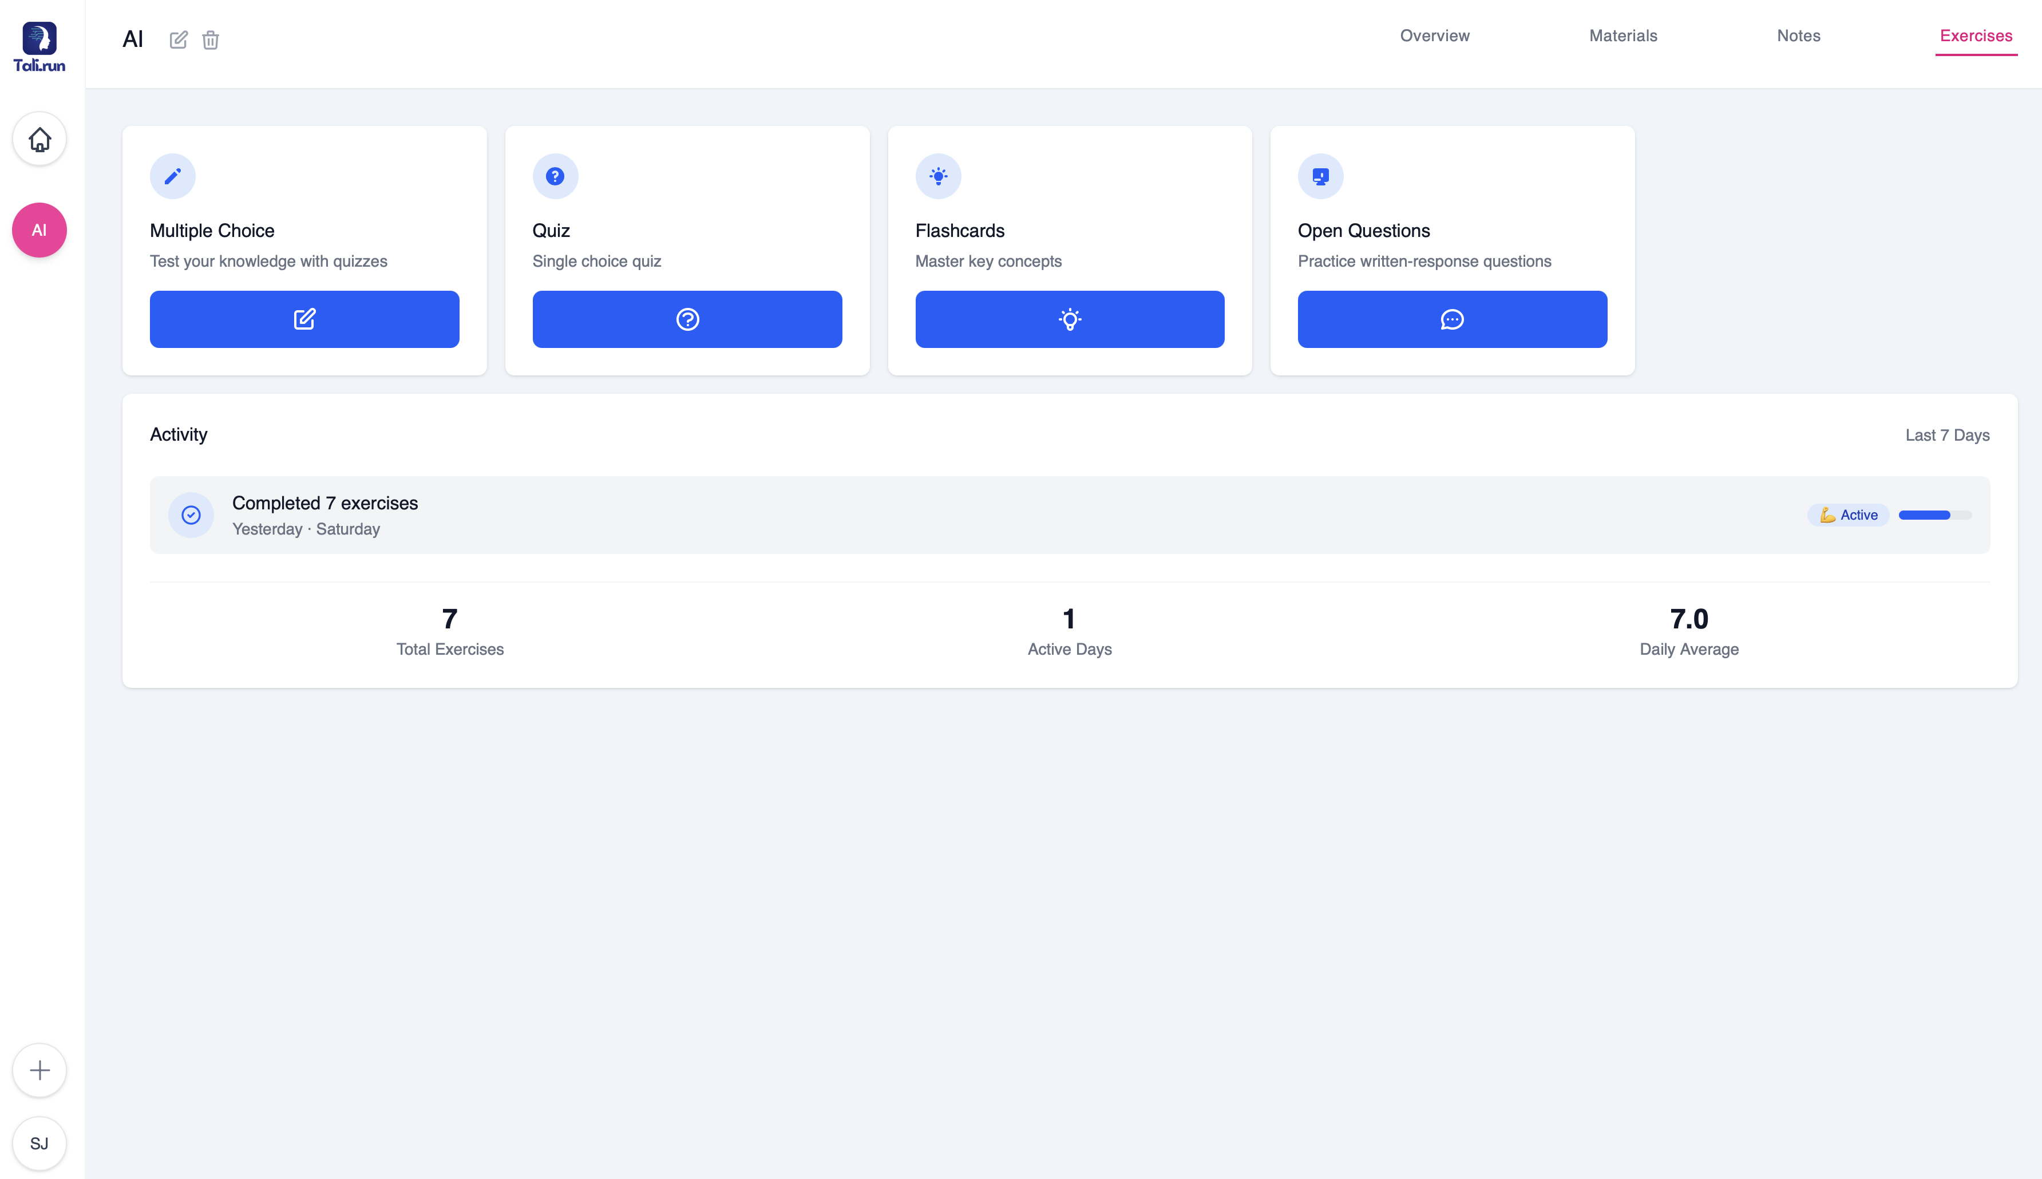Start a single choice Quiz
The image size is (2042, 1179).
[687, 319]
